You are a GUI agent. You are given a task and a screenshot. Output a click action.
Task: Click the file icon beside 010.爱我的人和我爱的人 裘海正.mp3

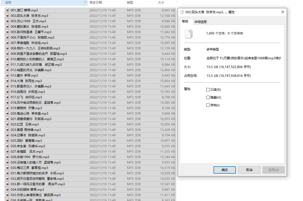point(8,59)
